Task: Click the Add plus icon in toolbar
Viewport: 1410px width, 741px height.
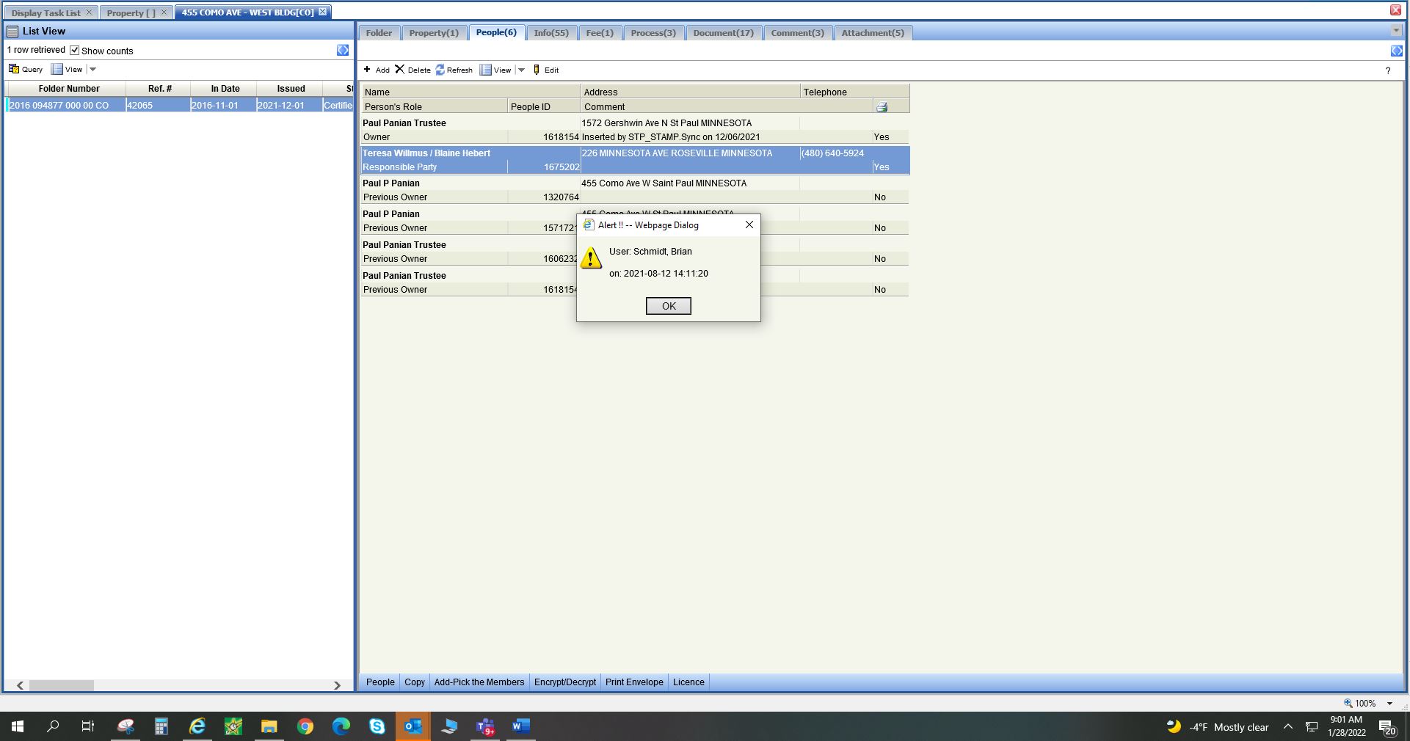Action: 367,70
